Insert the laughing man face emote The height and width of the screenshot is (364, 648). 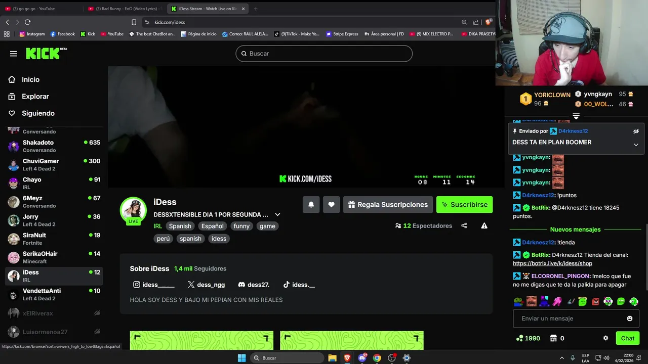[x=531, y=302]
